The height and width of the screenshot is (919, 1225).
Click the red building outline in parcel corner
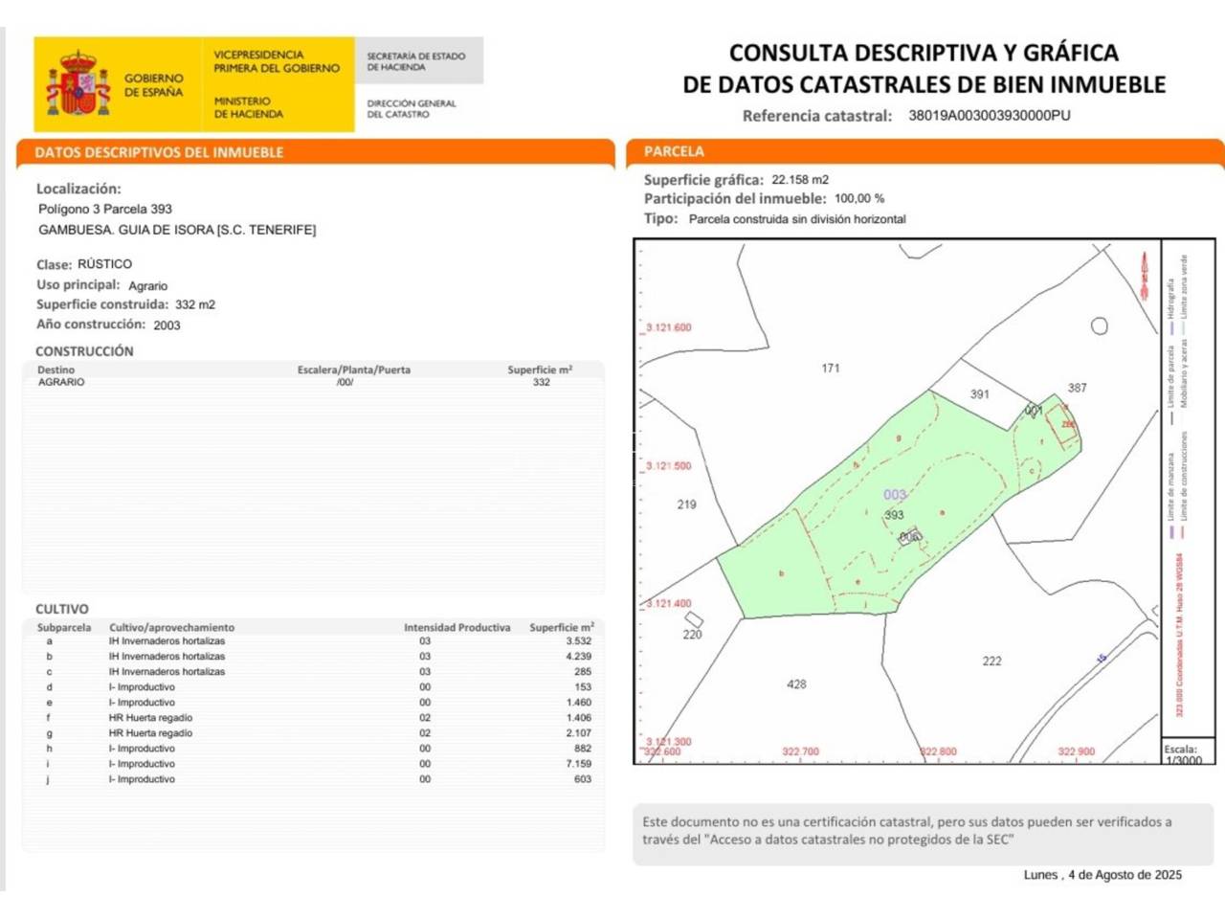click(x=1060, y=424)
